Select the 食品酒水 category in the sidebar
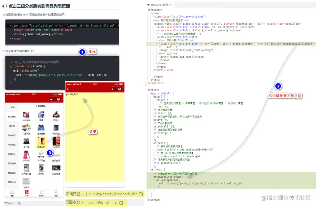317x207 pixels. tap(12, 173)
